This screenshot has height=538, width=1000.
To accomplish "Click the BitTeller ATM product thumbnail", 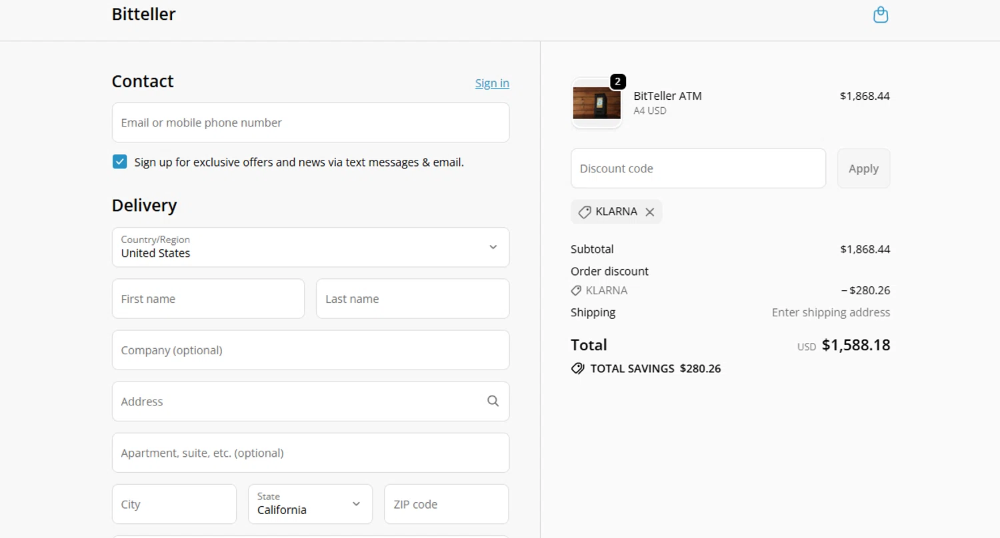I will point(597,103).
